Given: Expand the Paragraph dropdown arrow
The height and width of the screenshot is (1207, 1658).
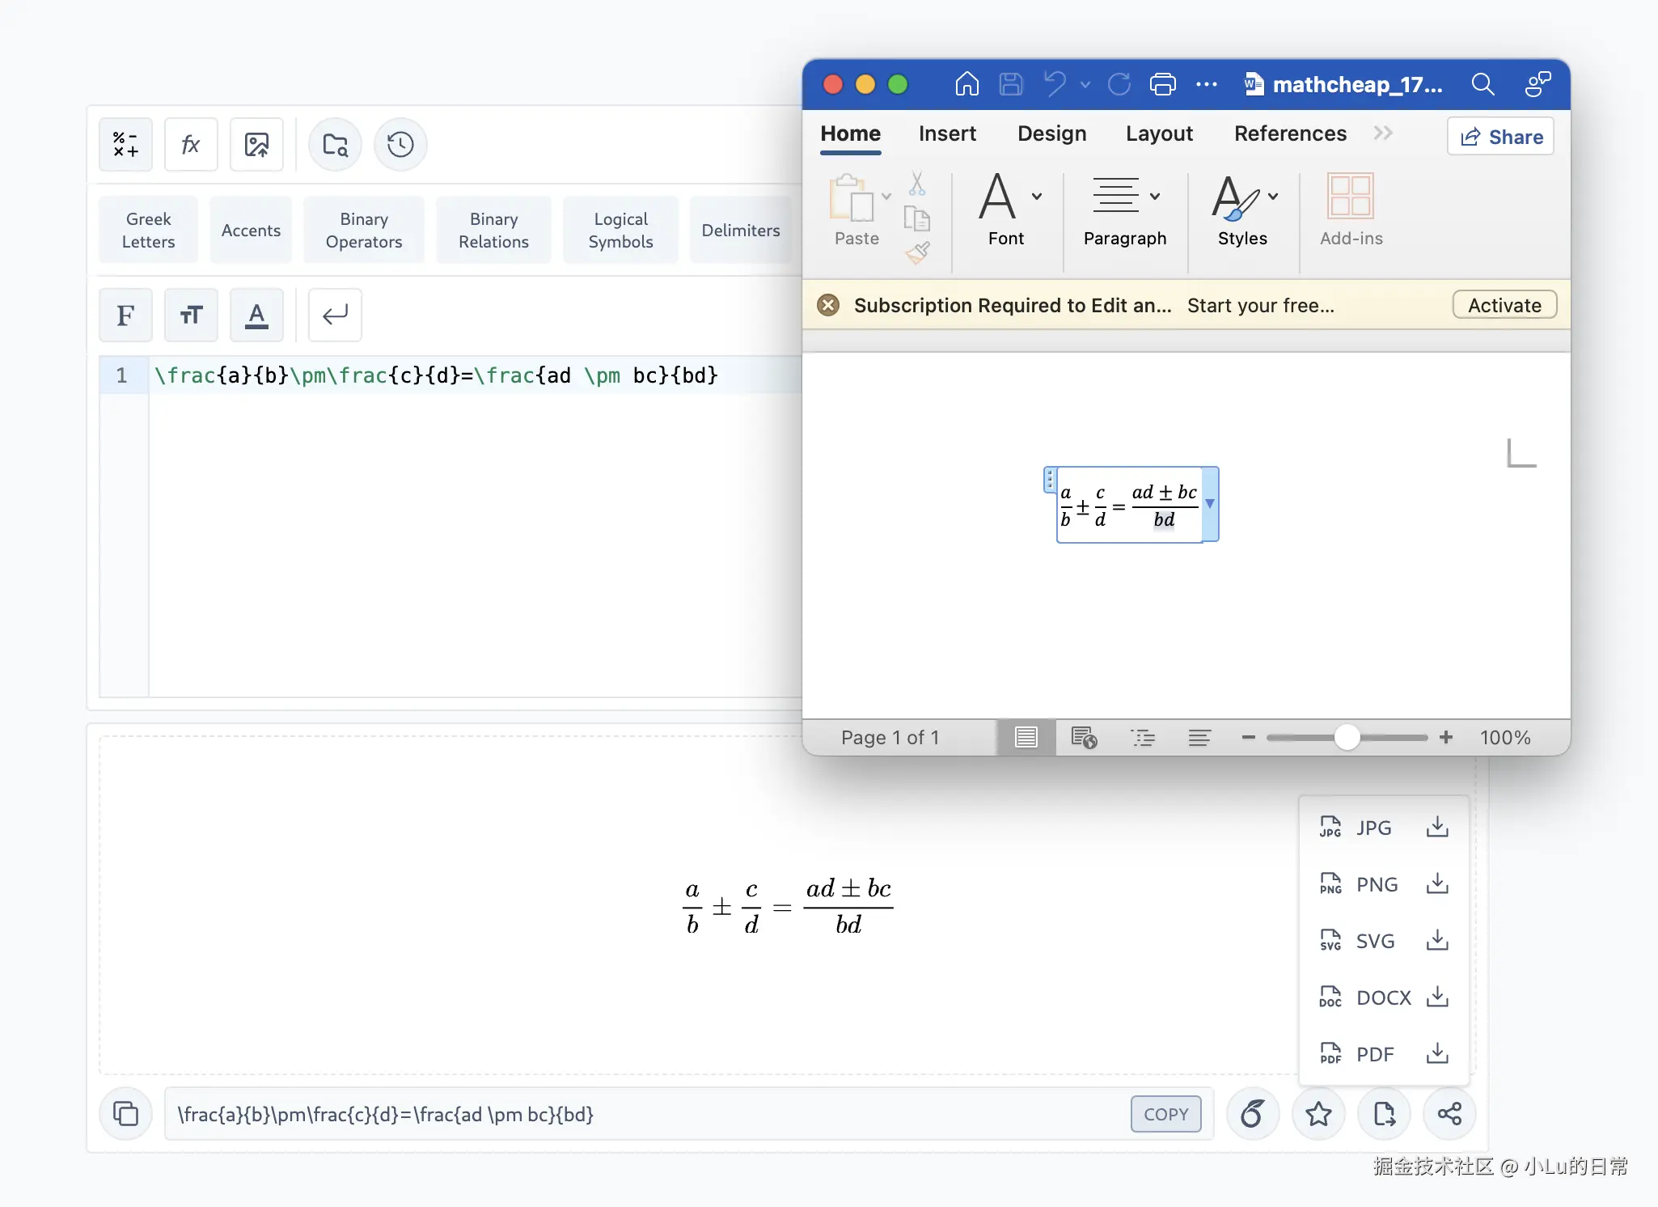Looking at the screenshot, I should point(1155,196).
